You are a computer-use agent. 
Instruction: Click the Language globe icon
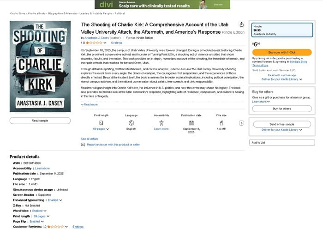click(x=132, y=123)
